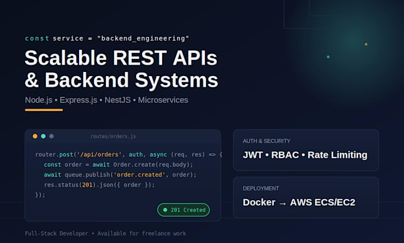Click the green dot inside the 201 Created badge
This screenshot has height=243, width=404.
(x=165, y=210)
